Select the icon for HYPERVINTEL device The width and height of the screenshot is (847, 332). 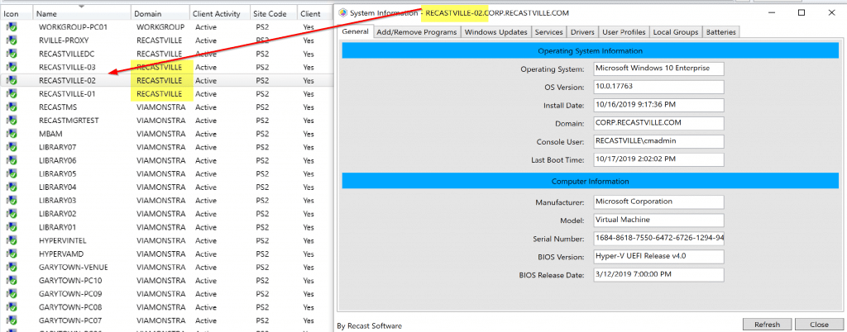pos(12,240)
